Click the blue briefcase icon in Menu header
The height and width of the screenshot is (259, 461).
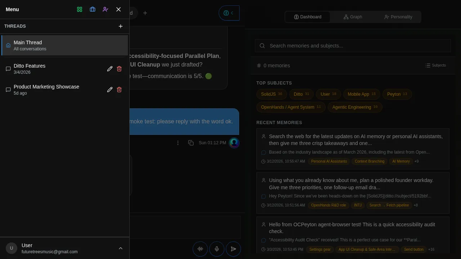tap(93, 9)
